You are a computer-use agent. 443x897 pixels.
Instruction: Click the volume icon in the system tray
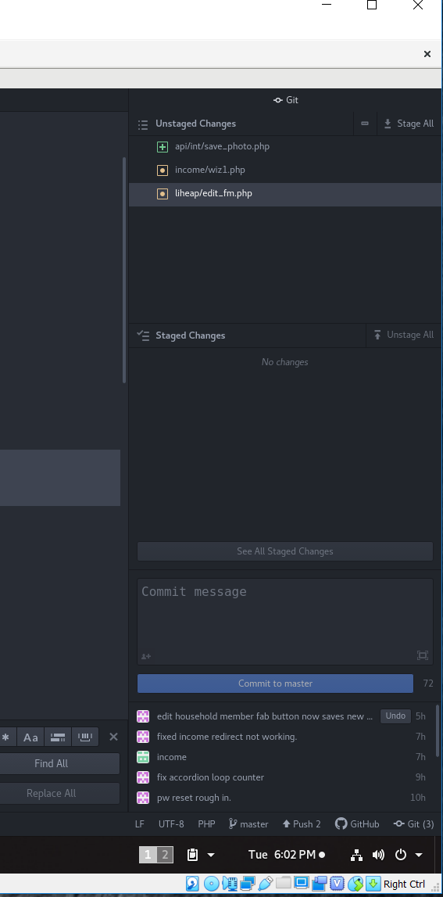[x=378, y=855]
